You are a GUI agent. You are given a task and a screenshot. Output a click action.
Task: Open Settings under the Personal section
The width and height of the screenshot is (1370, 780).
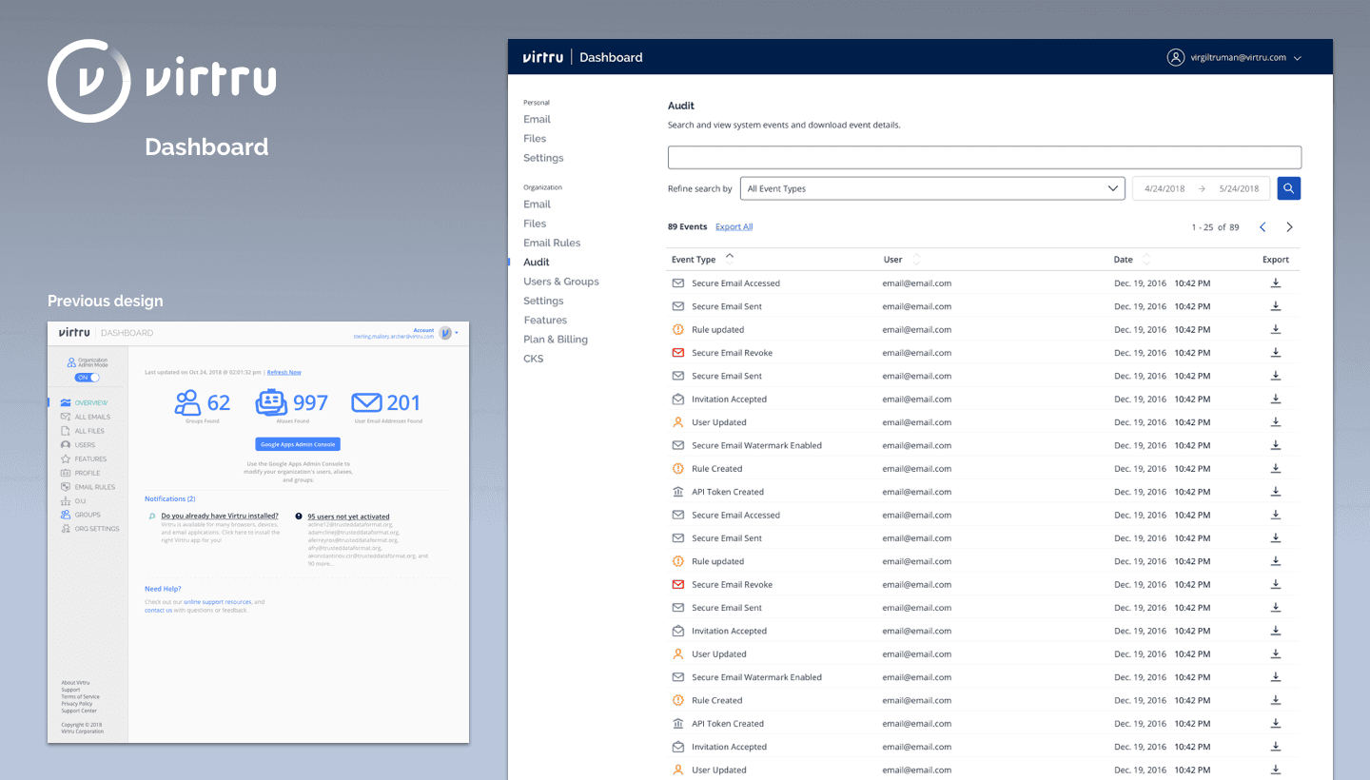(543, 158)
